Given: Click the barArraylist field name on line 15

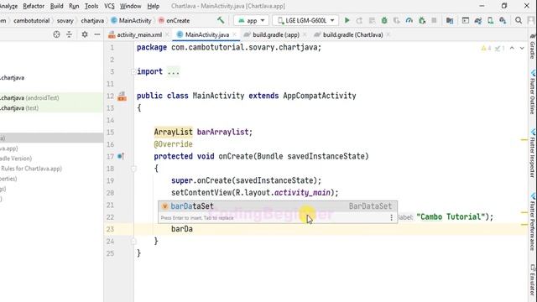Looking at the screenshot, I should click(223, 133).
